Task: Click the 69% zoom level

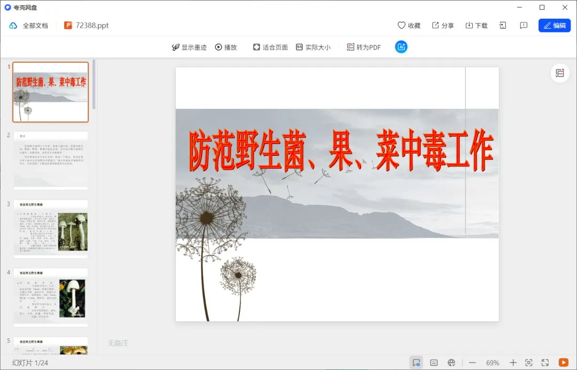Action: [x=493, y=363]
